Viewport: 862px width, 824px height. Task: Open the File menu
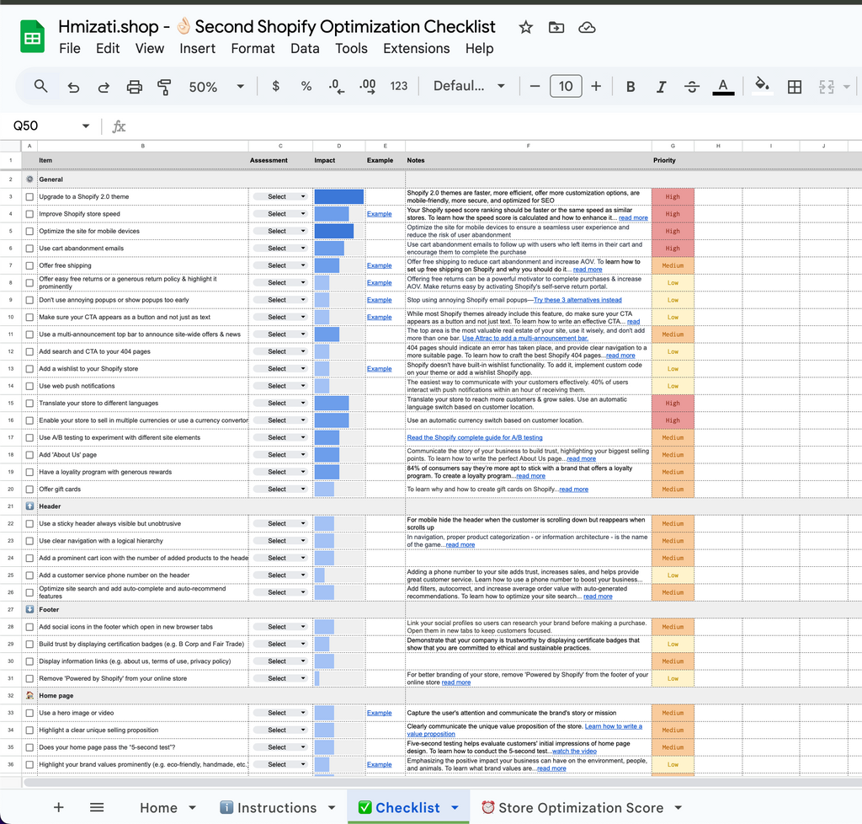(x=70, y=48)
